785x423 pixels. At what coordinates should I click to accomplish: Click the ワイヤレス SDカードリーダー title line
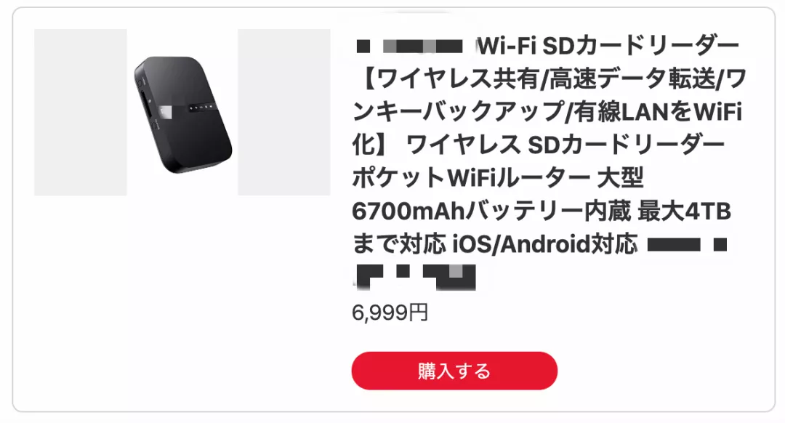(565, 145)
